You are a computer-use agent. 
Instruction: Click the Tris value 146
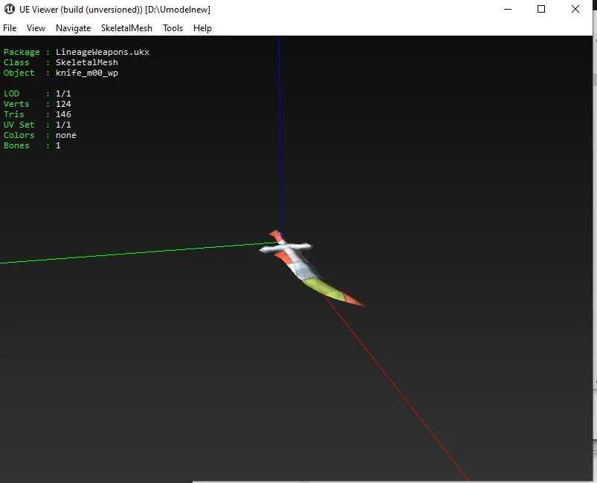coord(63,114)
